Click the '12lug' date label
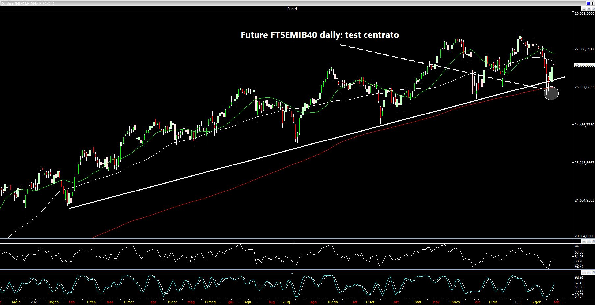The height and width of the screenshot is (305, 595). tap(285, 302)
